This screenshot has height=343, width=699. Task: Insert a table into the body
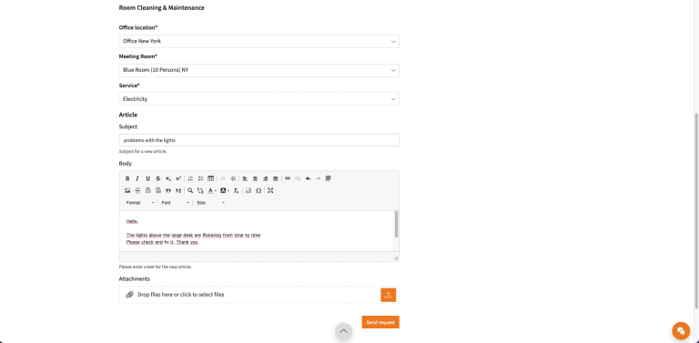[x=211, y=178]
